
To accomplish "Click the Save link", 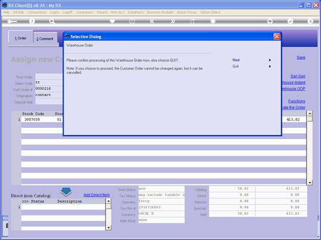I will (x=301, y=58).
